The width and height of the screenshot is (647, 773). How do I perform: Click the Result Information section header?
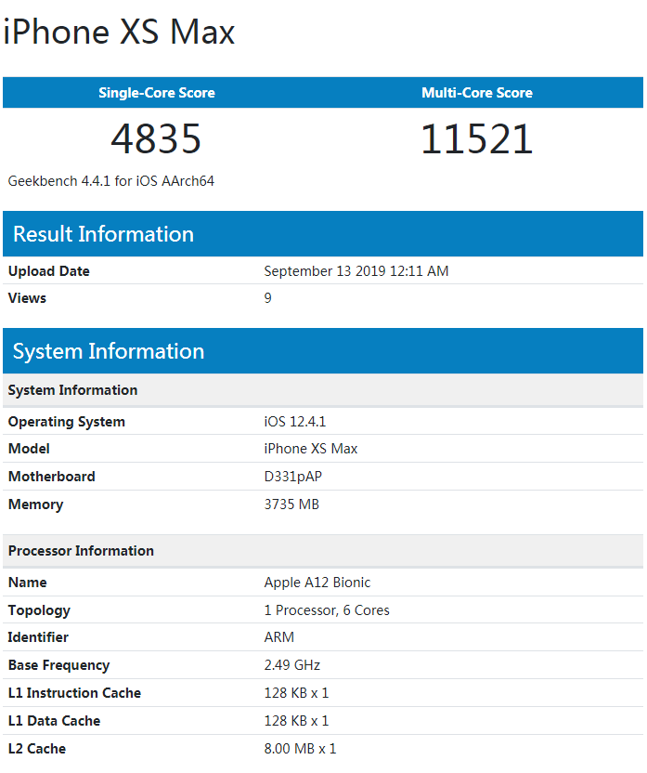[104, 234]
